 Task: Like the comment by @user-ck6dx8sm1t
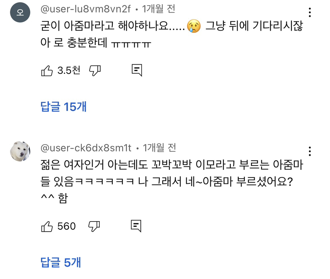coord(47,226)
